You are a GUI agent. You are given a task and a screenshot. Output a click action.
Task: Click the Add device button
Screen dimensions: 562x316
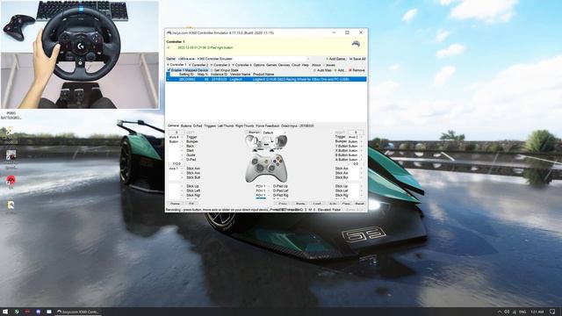pos(340,70)
